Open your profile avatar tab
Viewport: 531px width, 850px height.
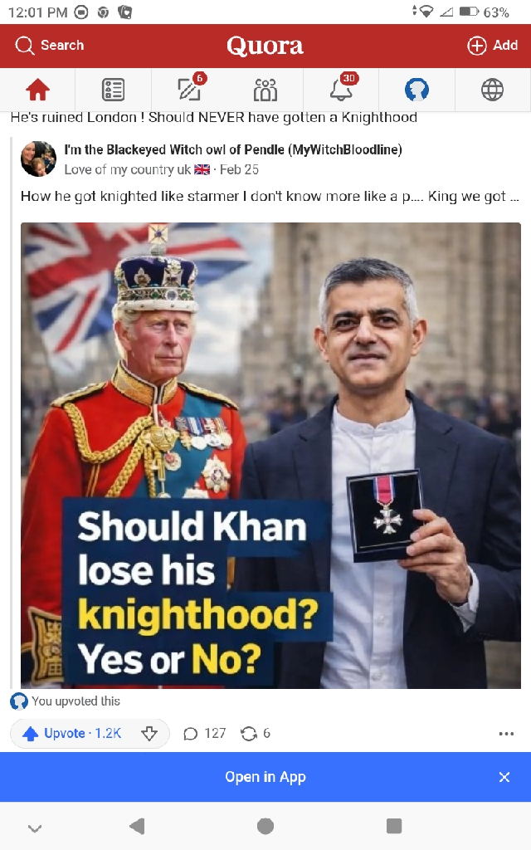point(417,90)
